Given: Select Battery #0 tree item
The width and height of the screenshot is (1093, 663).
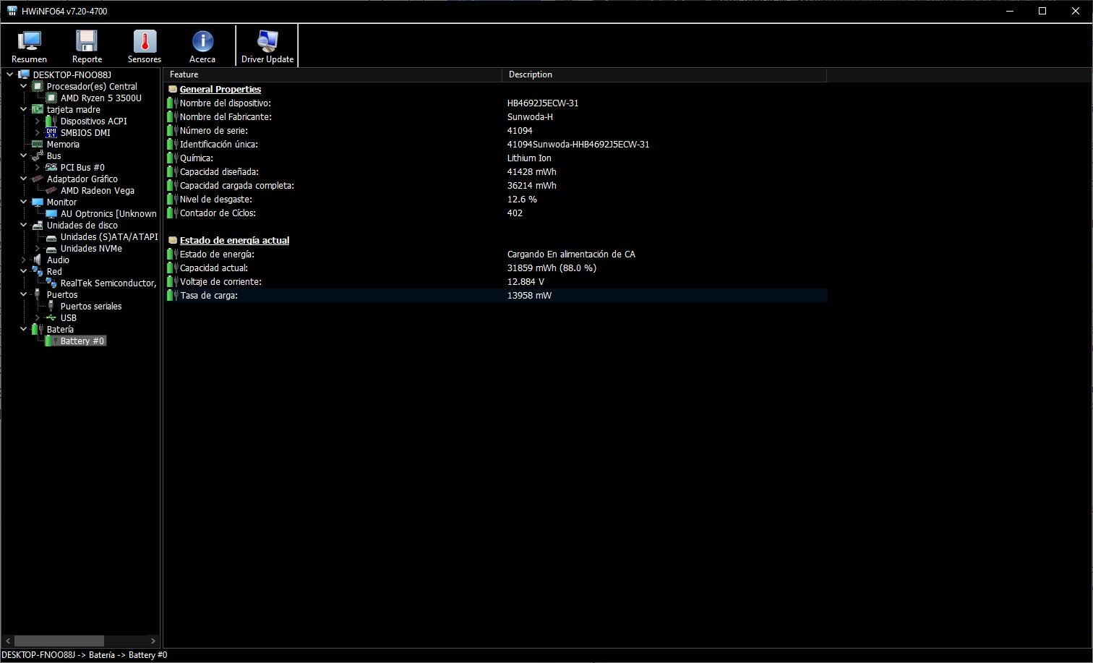Looking at the screenshot, I should coord(82,341).
